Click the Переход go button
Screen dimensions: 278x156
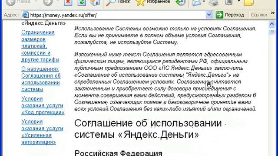click(230, 15)
